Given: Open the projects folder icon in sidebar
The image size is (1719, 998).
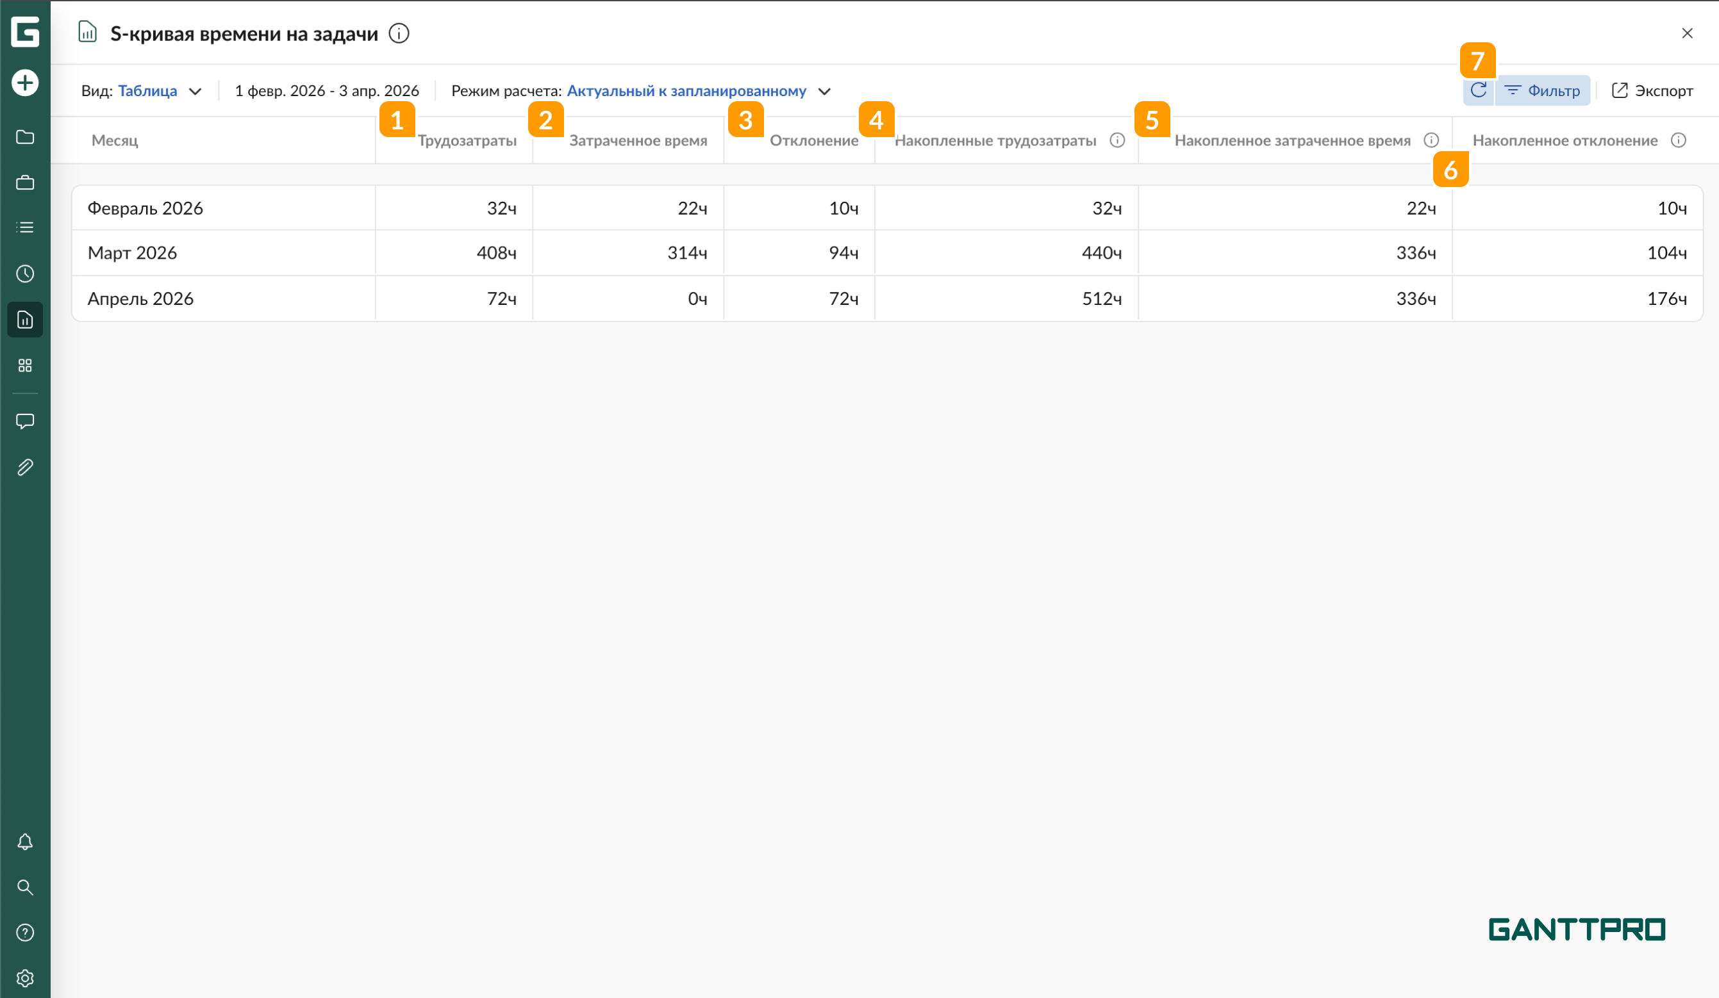Looking at the screenshot, I should click(x=25, y=137).
